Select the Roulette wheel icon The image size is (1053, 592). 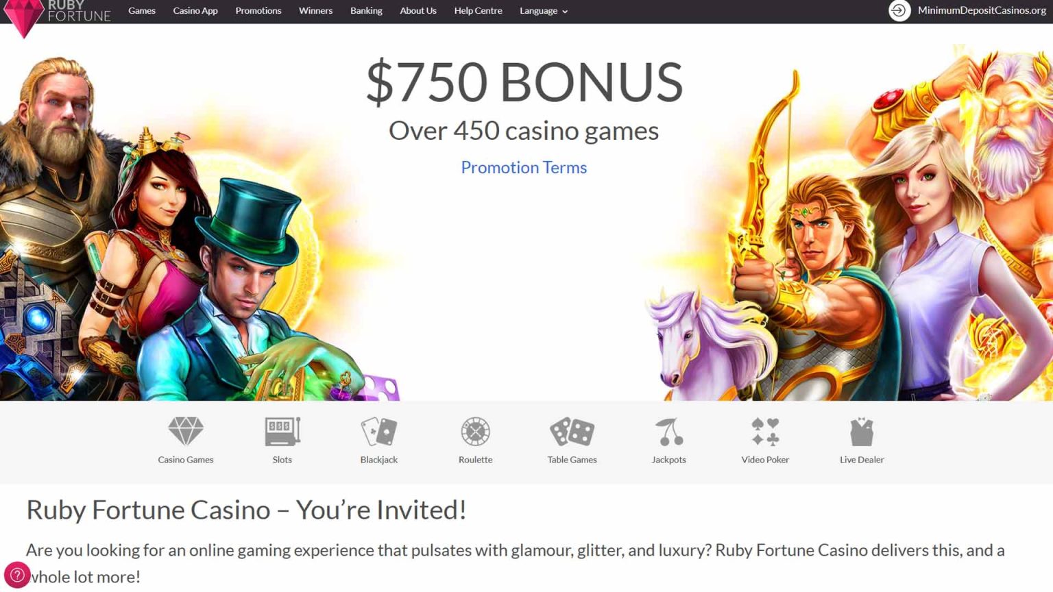[475, 431]
